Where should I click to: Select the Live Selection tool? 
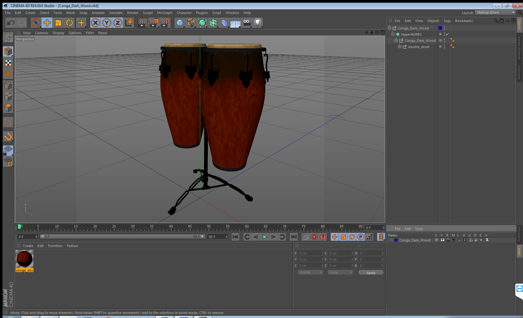[x=36, y=23]
